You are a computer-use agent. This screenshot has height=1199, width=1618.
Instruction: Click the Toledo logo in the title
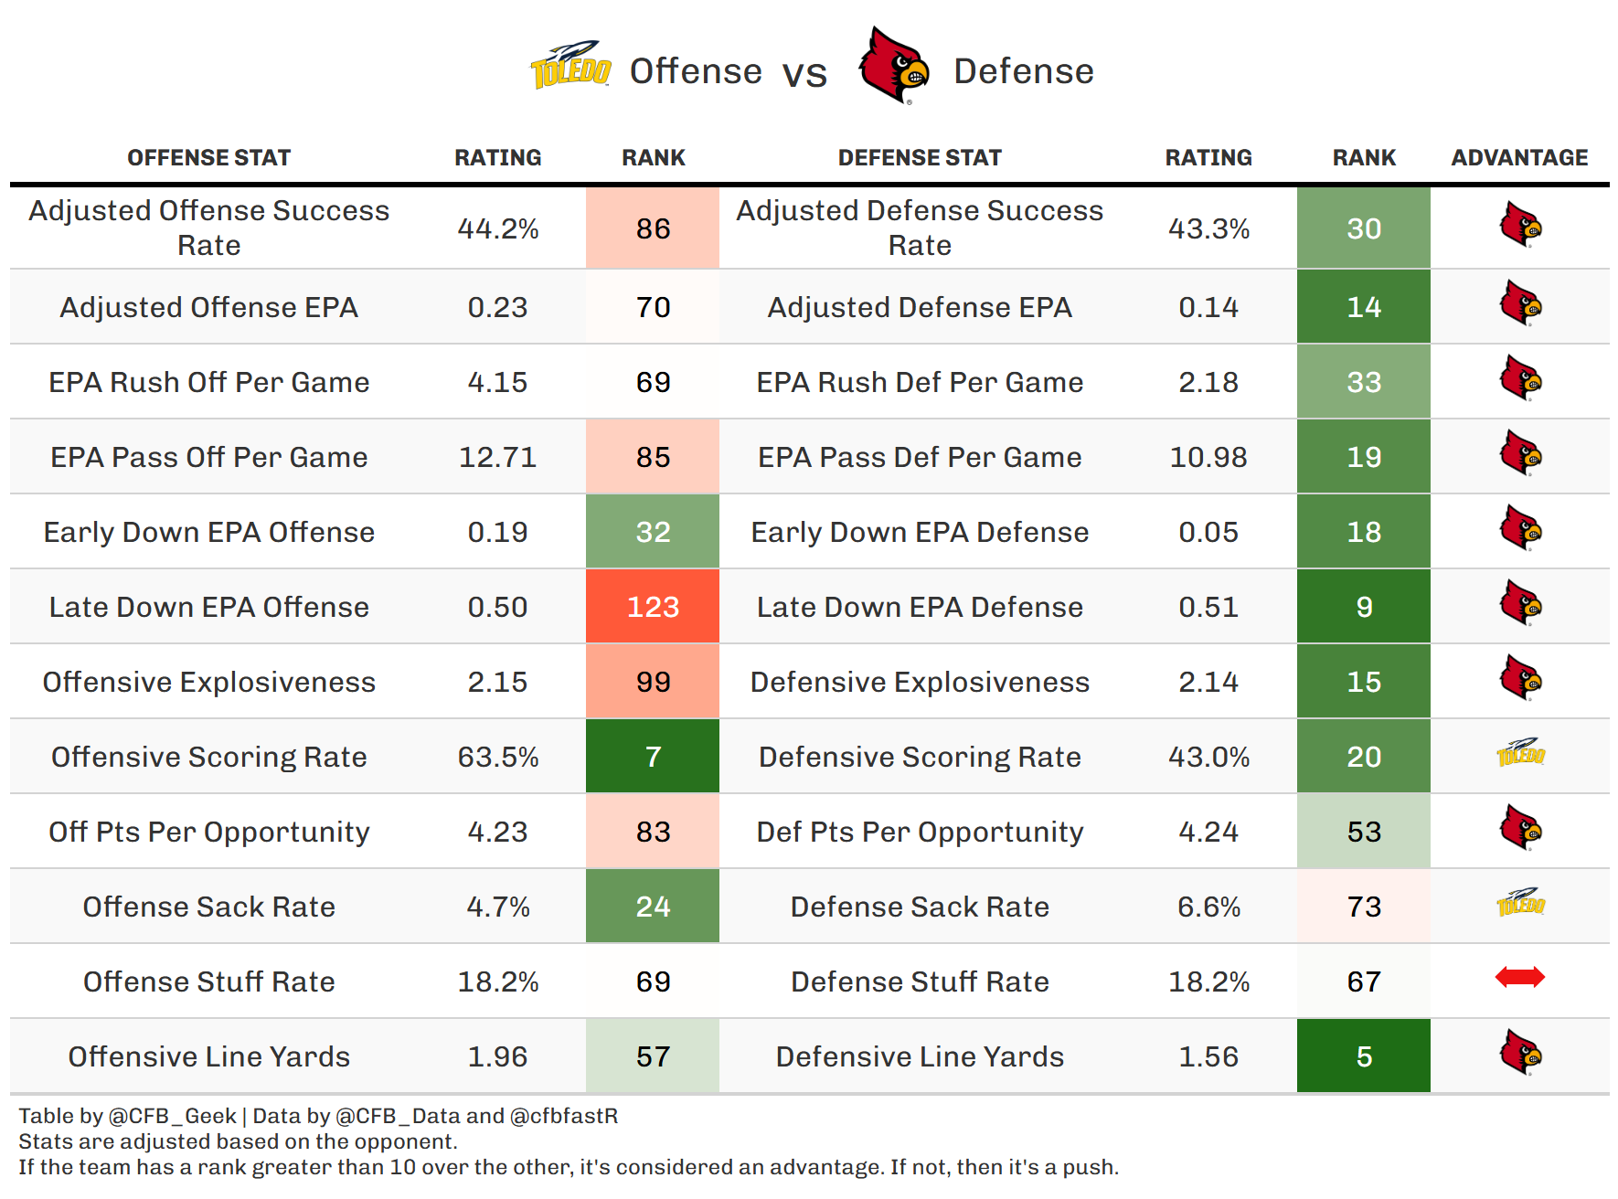tap(571, 66)
